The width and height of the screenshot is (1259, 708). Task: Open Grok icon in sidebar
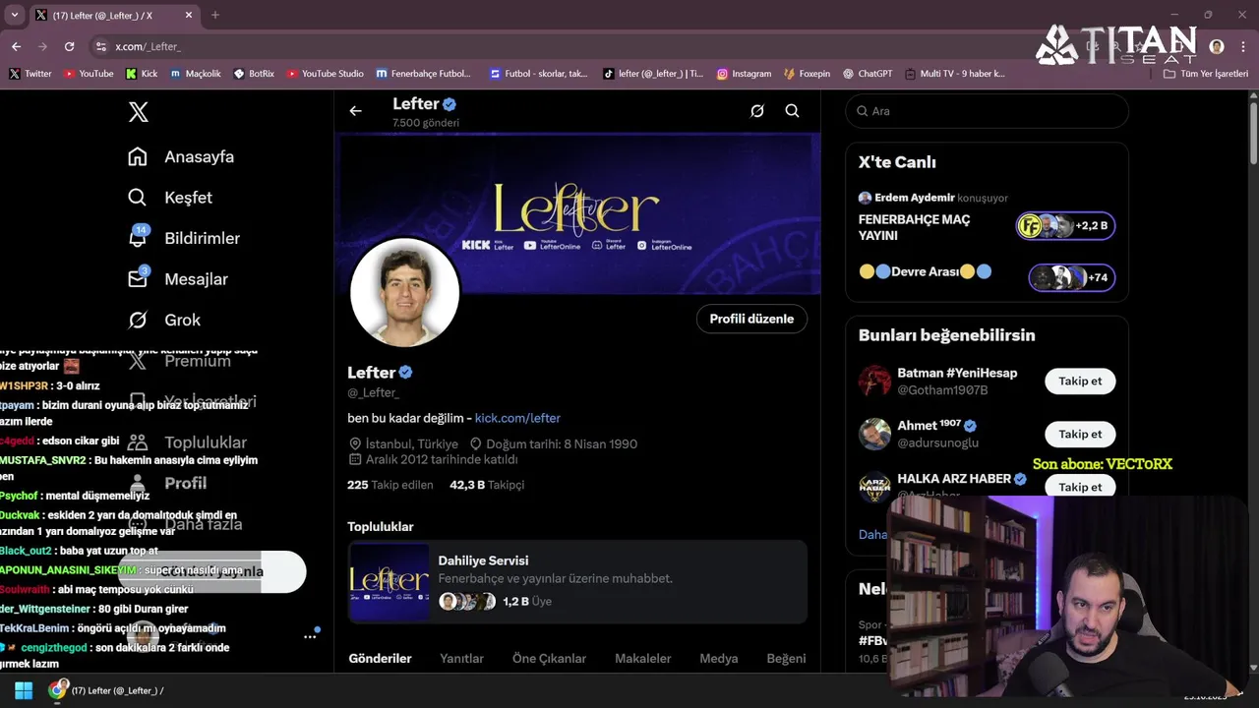click(138, 320)
